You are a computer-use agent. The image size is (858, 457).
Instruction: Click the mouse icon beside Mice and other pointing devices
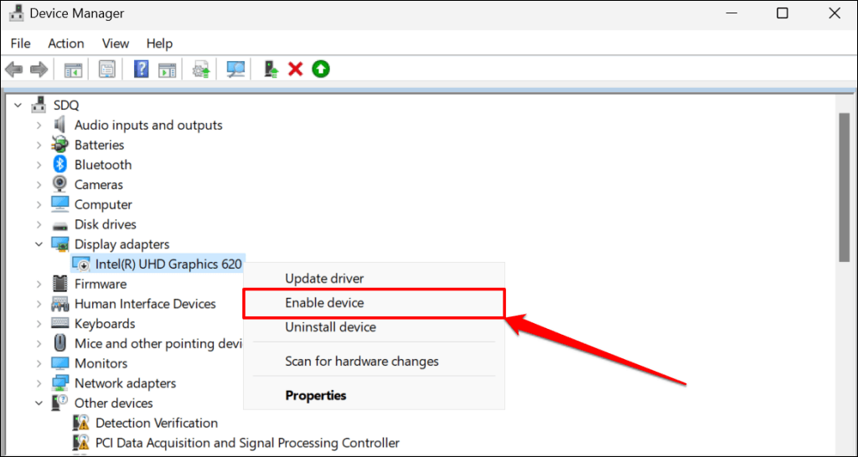click(x=59, y=343)
